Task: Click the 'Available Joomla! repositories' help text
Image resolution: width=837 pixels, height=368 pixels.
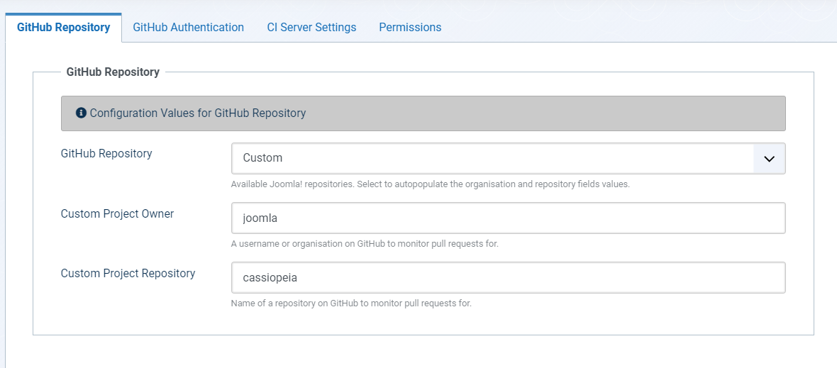Action: pyautogui.click(x=430, y=184)
